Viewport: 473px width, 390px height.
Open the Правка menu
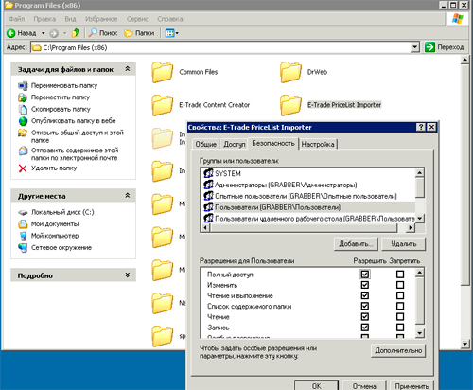(x=44, y=19)
